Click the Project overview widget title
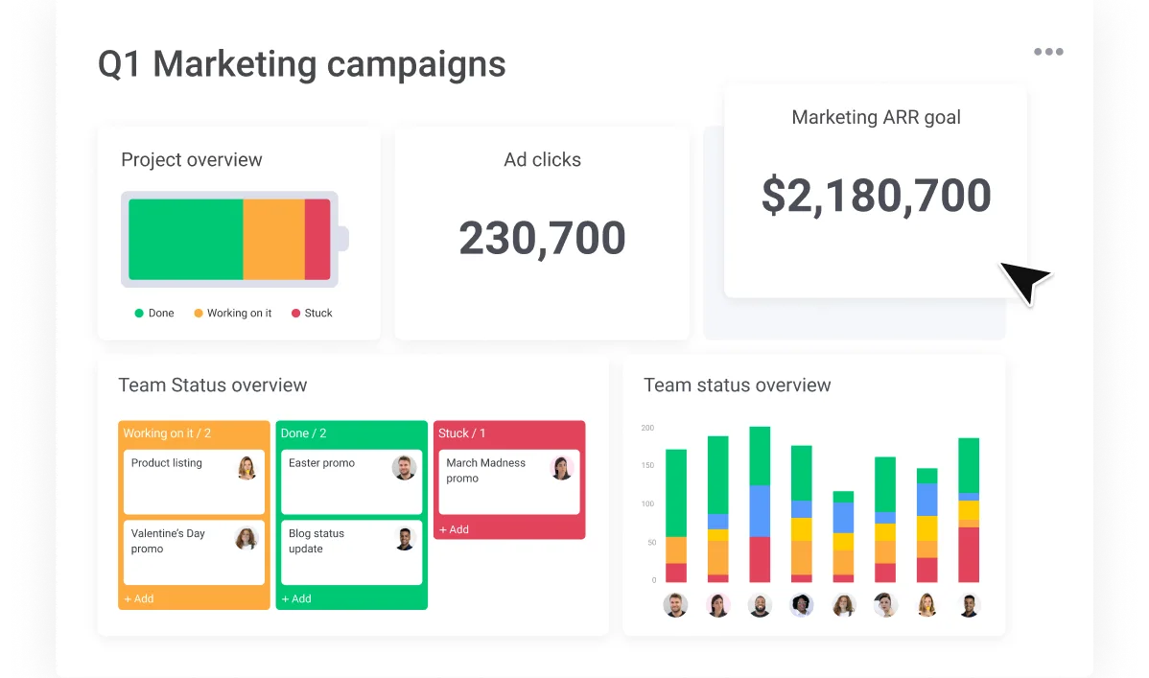The image size is (1149, 678). tap(191, 160)
